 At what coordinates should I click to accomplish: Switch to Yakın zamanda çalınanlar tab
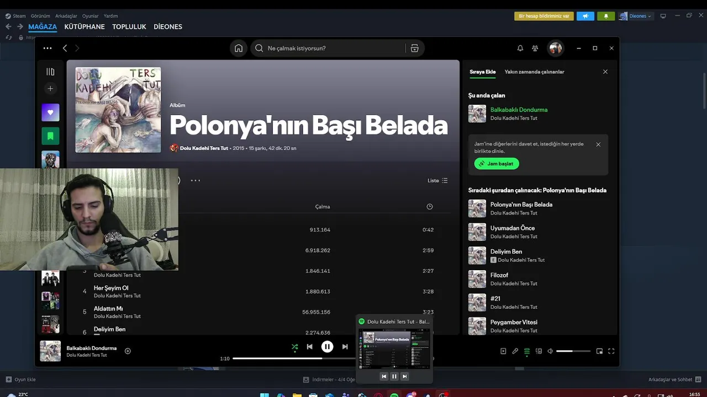click(534, 72)
